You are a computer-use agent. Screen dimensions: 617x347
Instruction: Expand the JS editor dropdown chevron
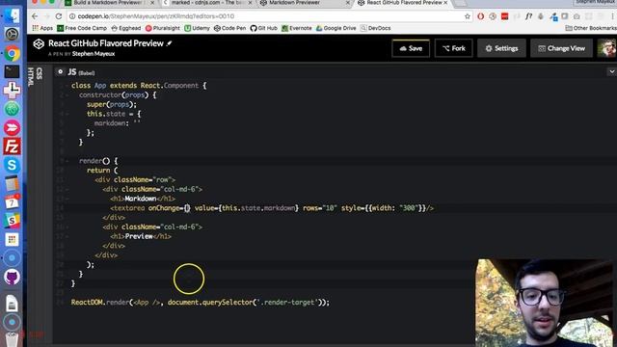pyautogui.click(x=611, y=71)
